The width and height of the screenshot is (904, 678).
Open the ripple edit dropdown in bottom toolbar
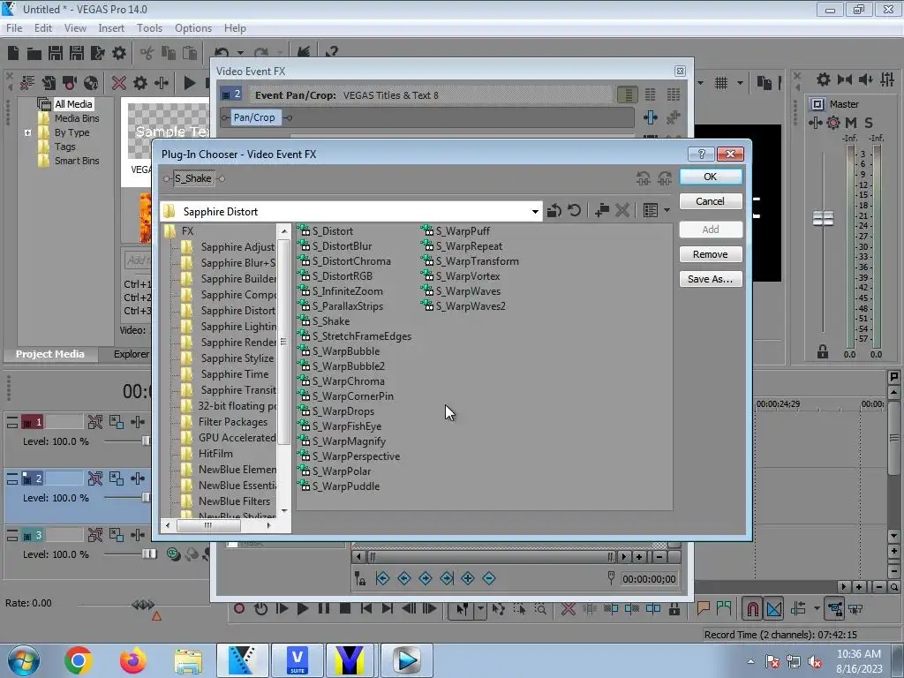click(x=817, y=609)
